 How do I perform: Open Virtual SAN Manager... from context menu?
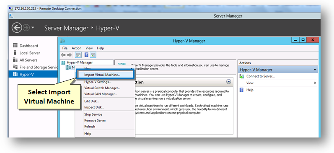[x=105, y=94]
